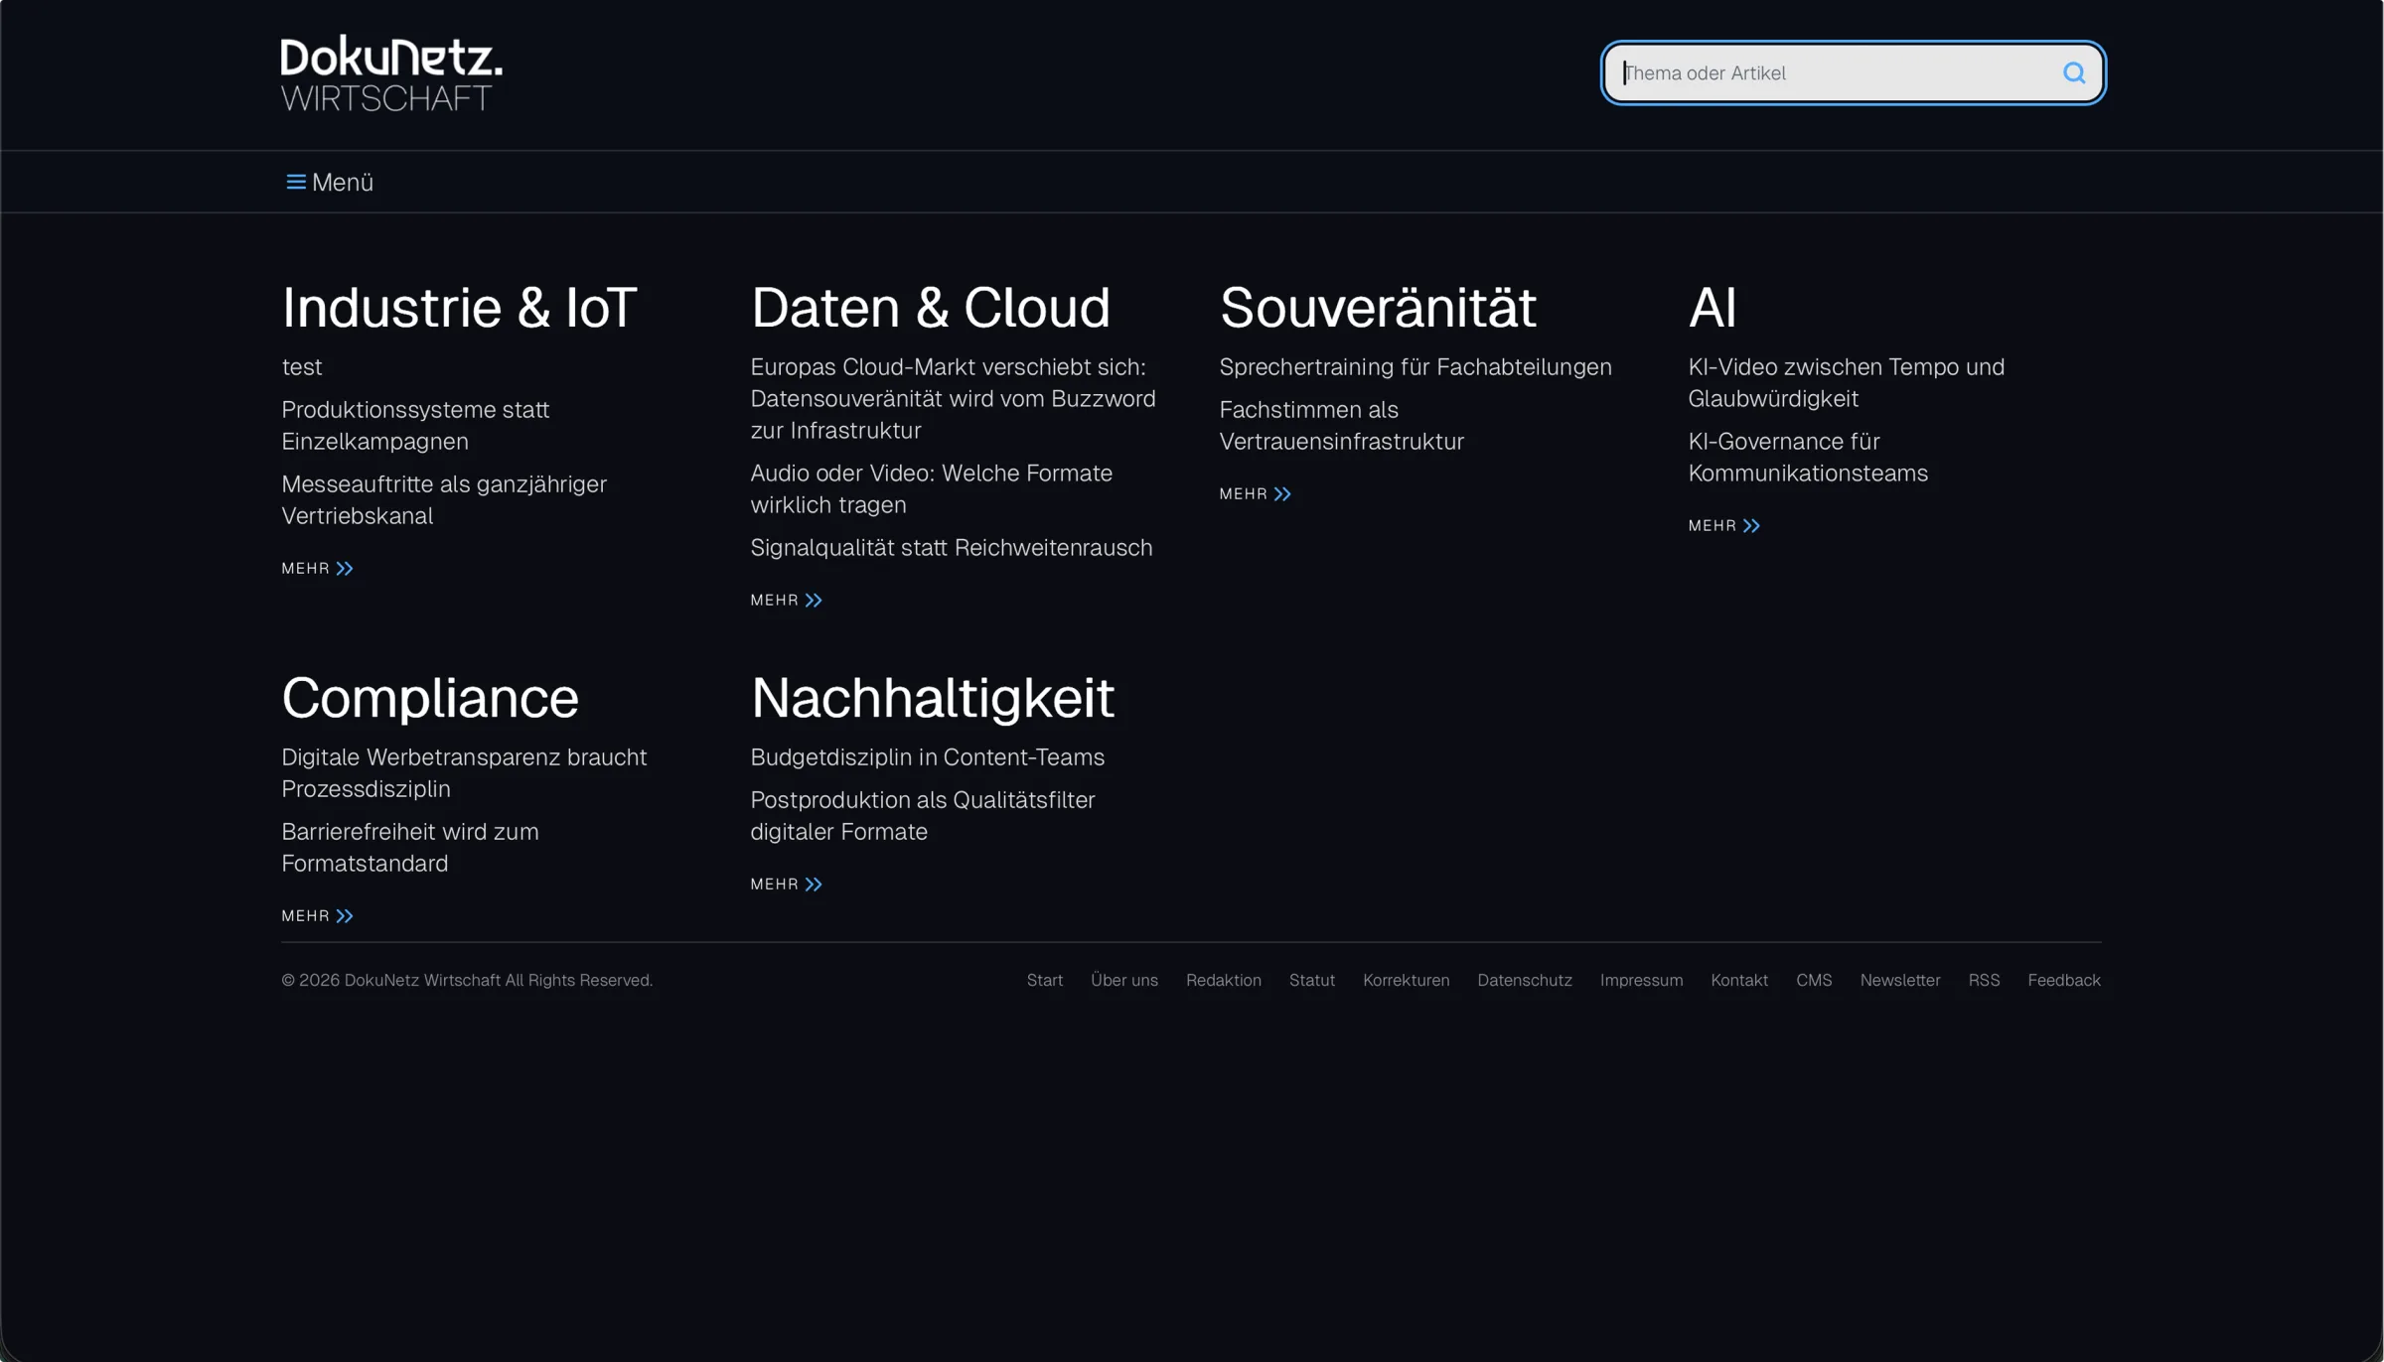Open article Sprechertraining für Fachabteilungen

[x=1415, y=366]
